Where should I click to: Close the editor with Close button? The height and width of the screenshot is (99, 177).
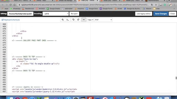[173, 14]
